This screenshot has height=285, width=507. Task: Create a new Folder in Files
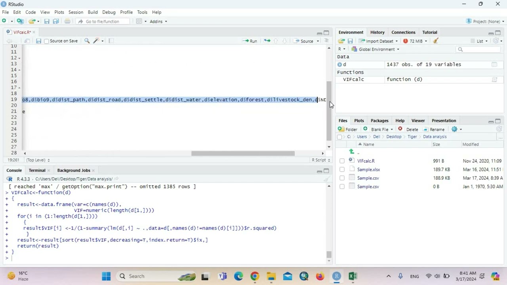coord(348,129)
